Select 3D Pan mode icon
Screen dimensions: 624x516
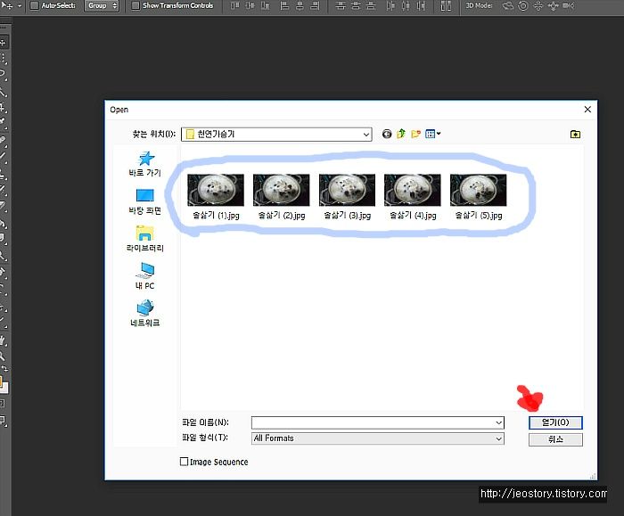[538, 5]
